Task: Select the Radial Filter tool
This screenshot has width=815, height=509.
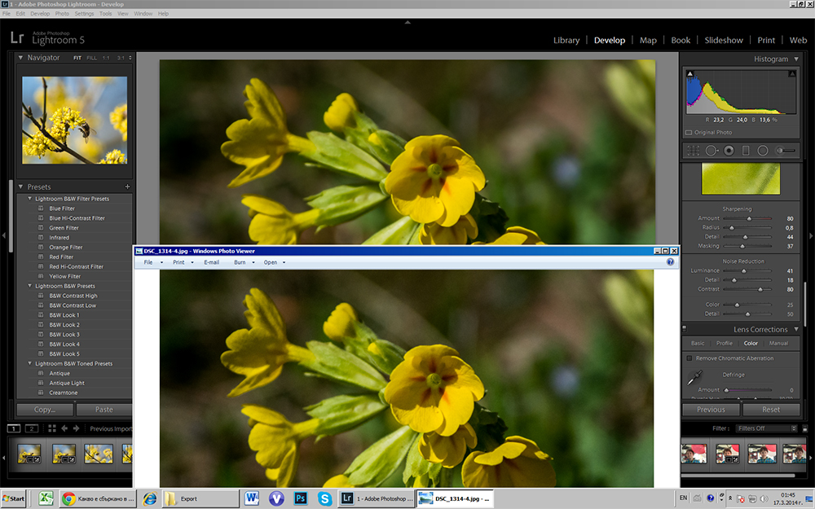Action: pos(763,151)
